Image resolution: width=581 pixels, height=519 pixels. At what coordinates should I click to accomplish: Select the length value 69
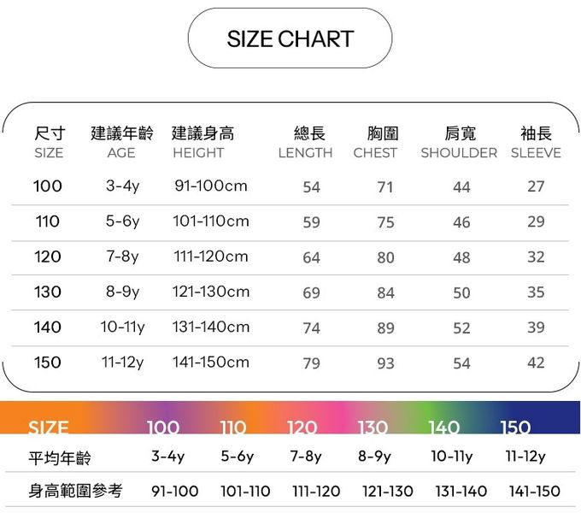tap(311, 292)
